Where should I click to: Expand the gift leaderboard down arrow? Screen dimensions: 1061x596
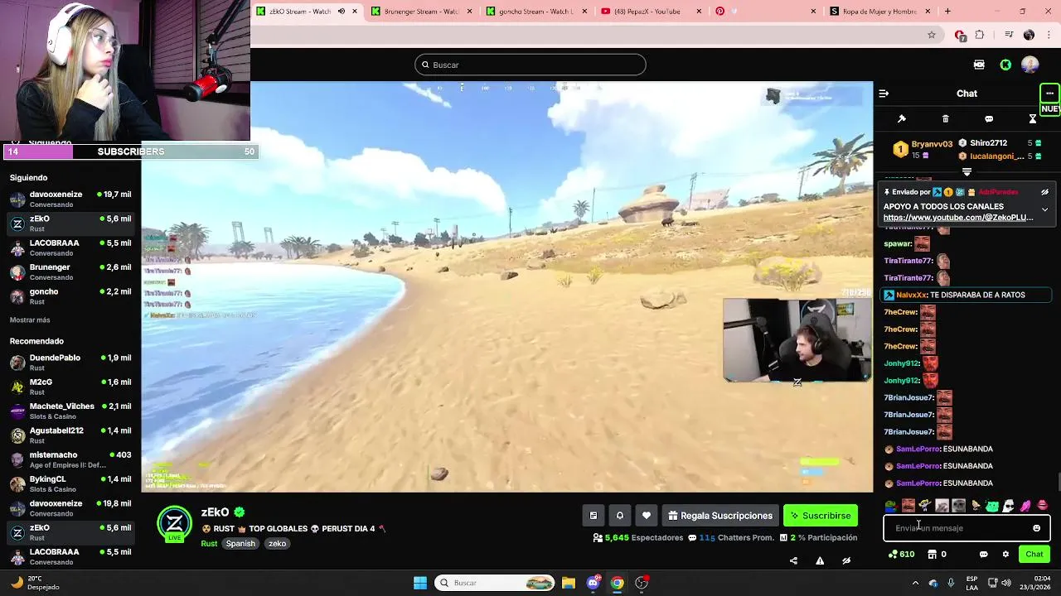[x=967, y=172]
